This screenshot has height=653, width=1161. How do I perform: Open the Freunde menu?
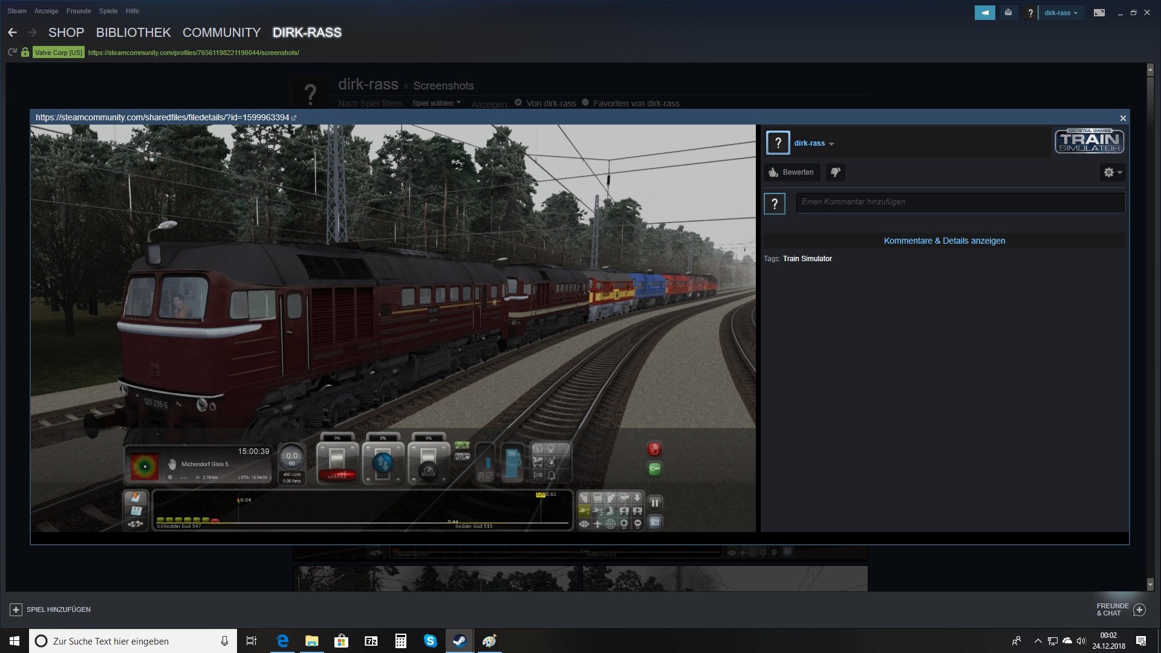(79, 11)
